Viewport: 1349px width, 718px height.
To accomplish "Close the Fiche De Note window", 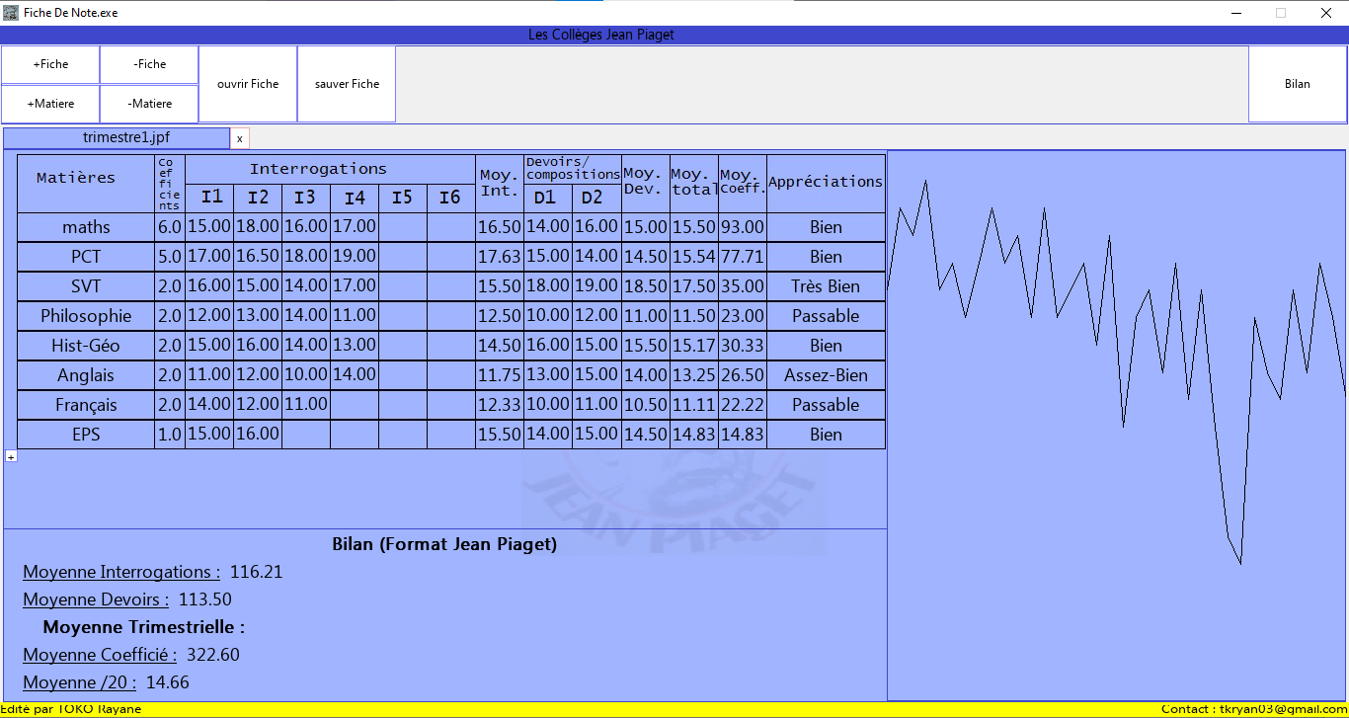I will point(1326,13).
